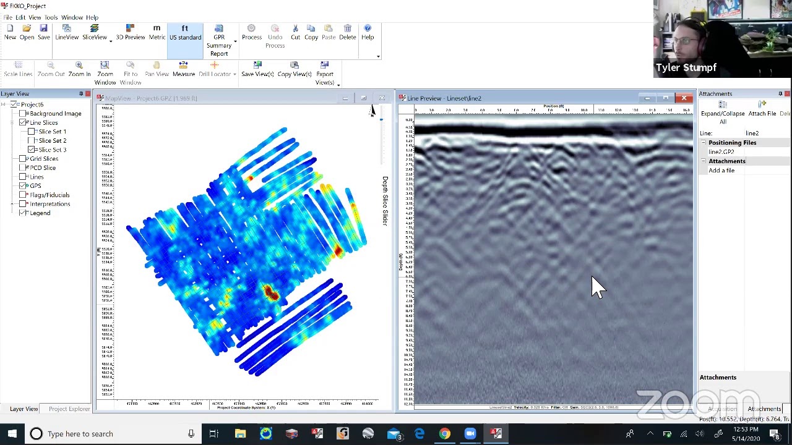Open the 3D Preview
The width and height of the screenshot is (792, 445).
[x=130, y=32]
